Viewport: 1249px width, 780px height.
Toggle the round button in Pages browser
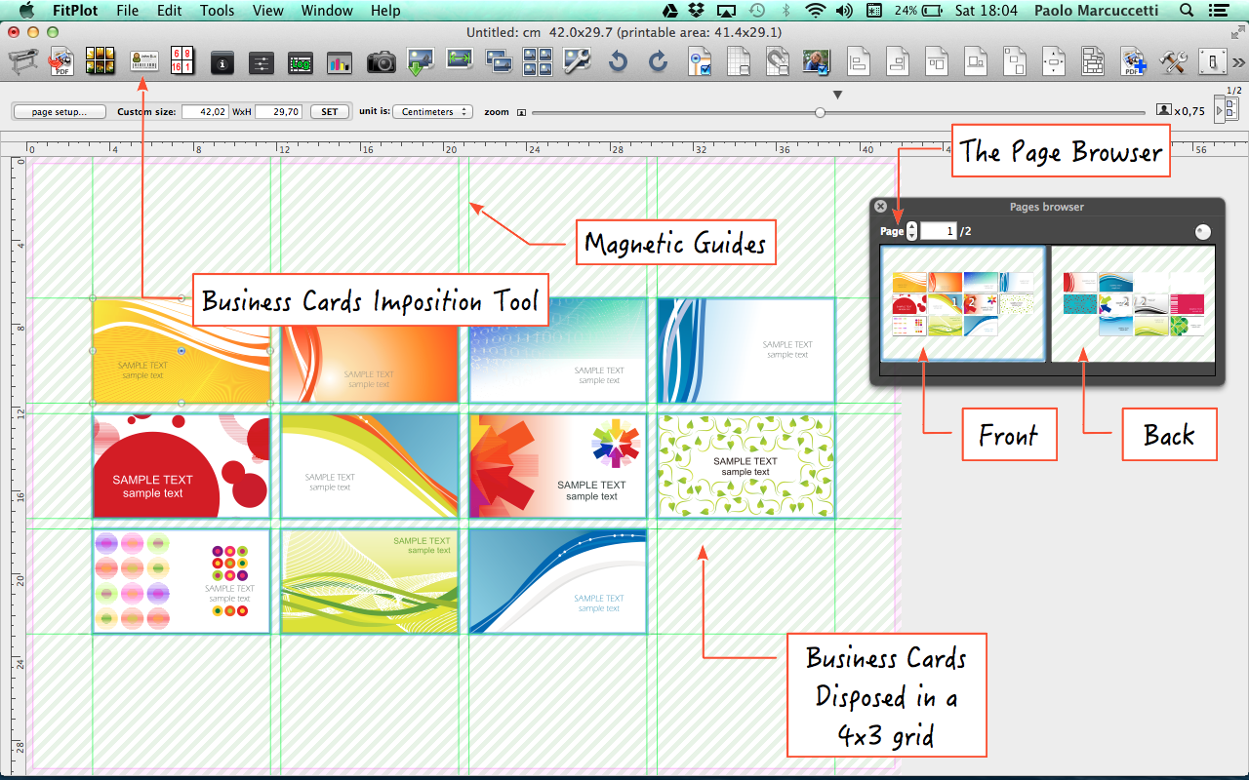1202,231
